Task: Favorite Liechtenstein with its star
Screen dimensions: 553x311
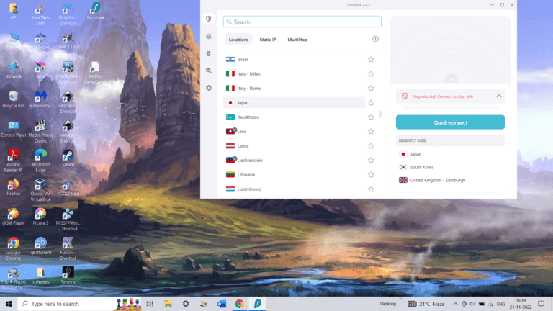Action: click(371, 161)
